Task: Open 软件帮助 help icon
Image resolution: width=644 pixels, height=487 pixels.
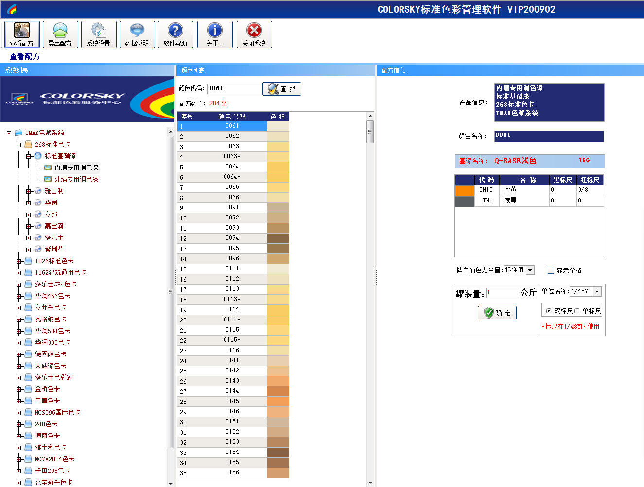Action: tap(175, 34)
